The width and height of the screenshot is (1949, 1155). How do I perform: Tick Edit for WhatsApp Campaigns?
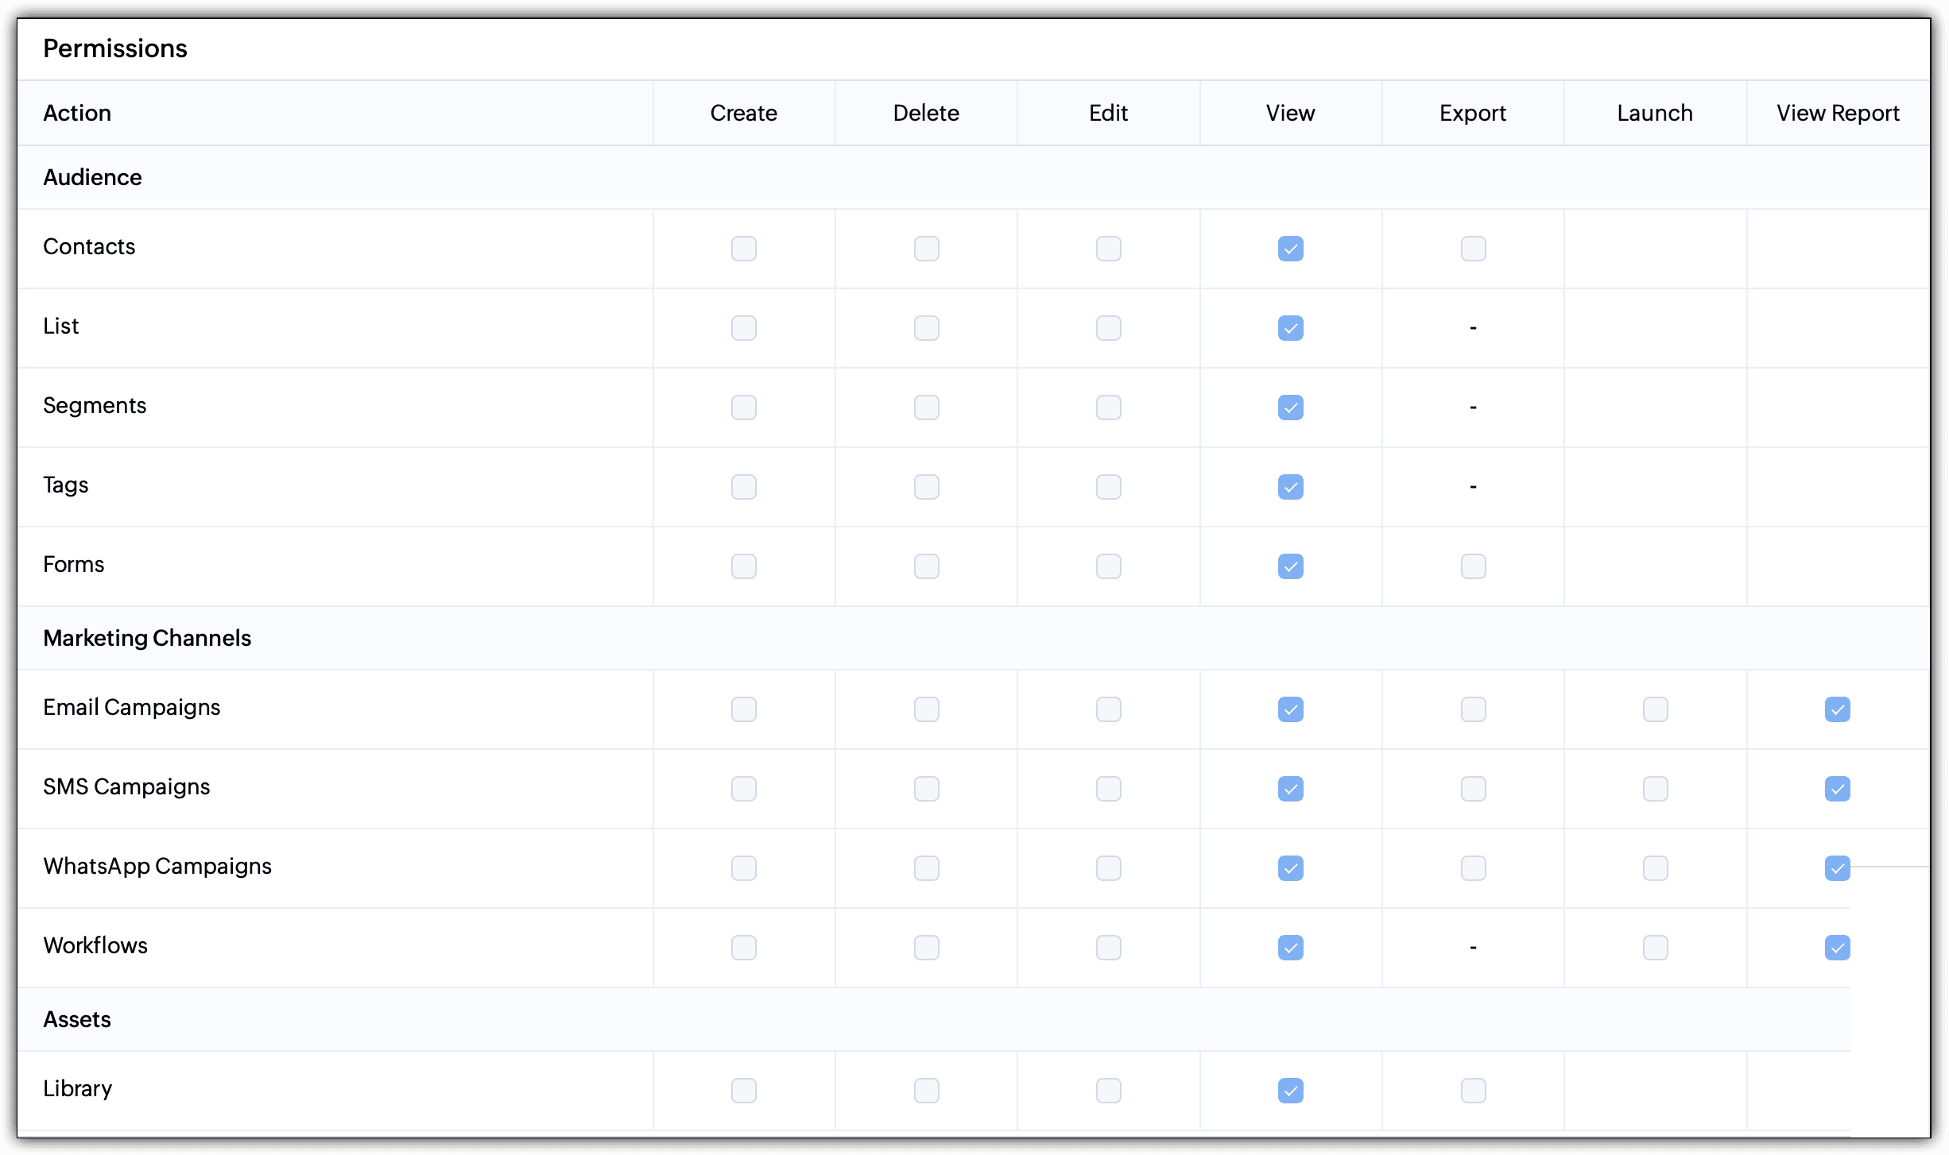(x=1108, y=868)
